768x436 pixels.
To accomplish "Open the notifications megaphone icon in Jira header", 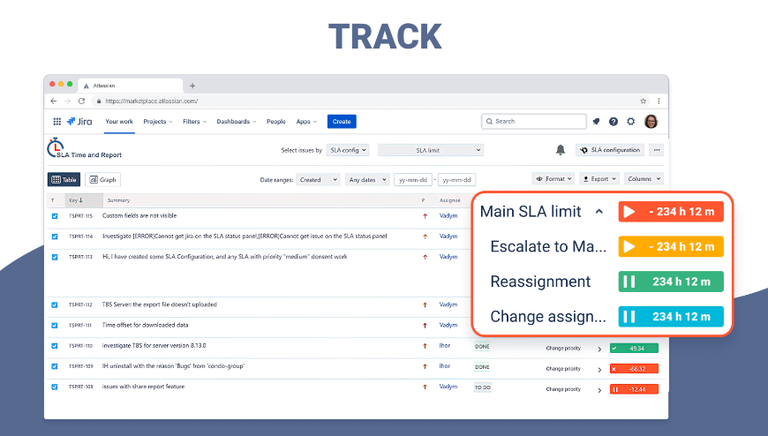I will click(596, 122).
